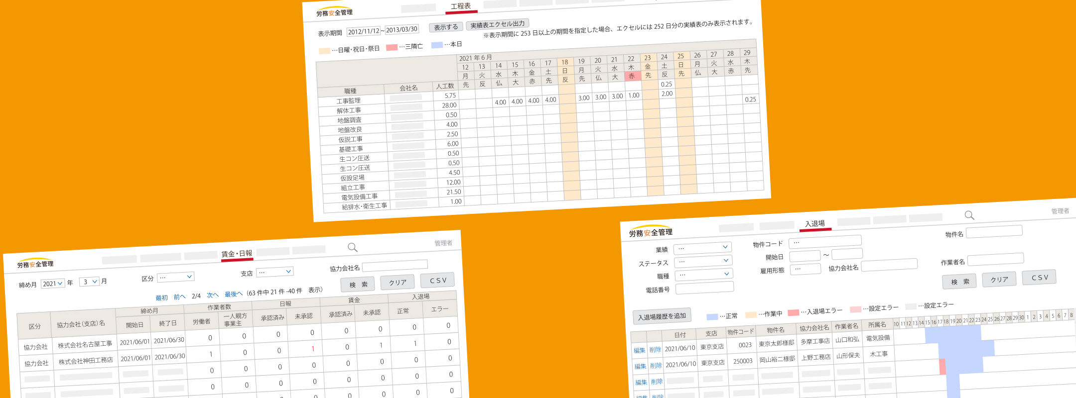Click 労務安全管理 logo in 工程表 panel
This screenshot has height=398, width=1076.
[x=334, y=12]
